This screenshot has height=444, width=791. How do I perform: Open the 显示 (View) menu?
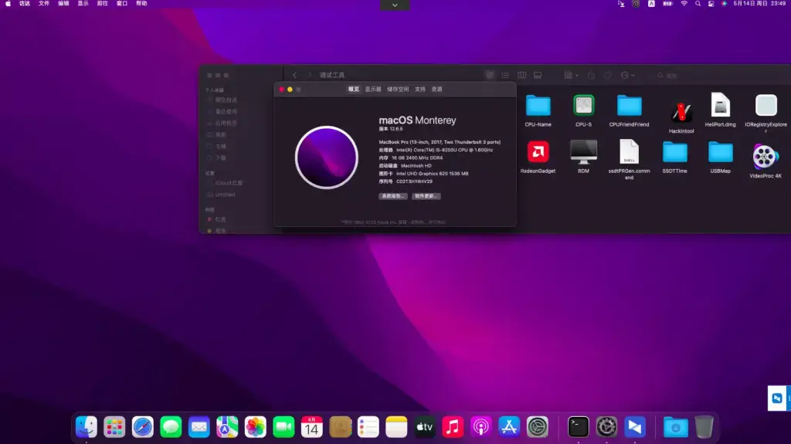tap(83, 4)
